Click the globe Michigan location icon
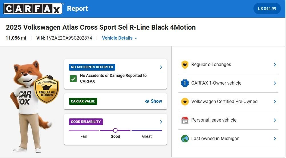Screen dimensions: 286x158 click(185, 139)
